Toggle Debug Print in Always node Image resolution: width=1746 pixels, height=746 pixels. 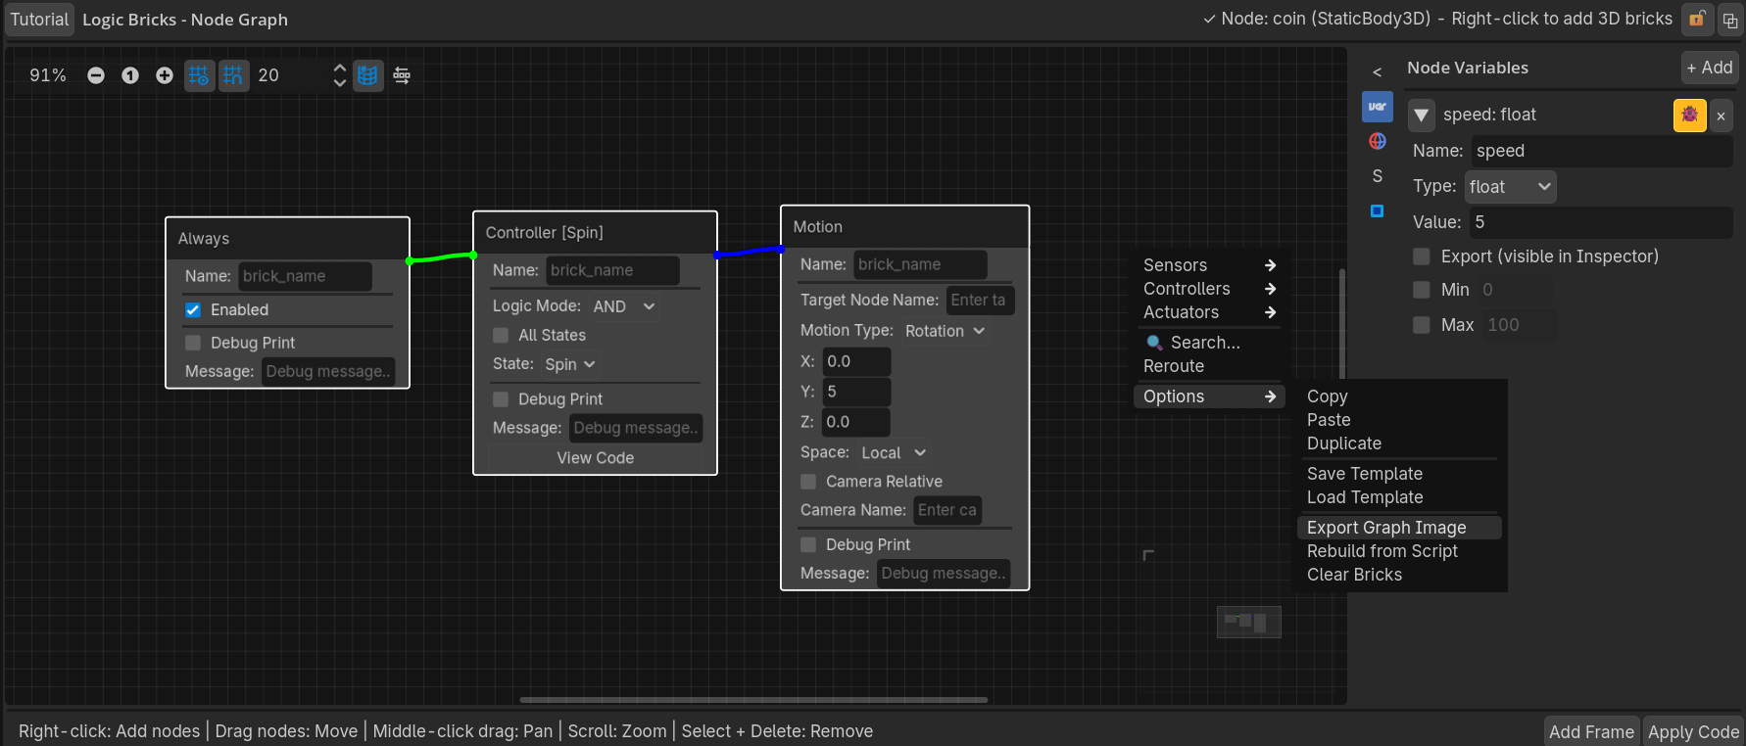(193, 343)
